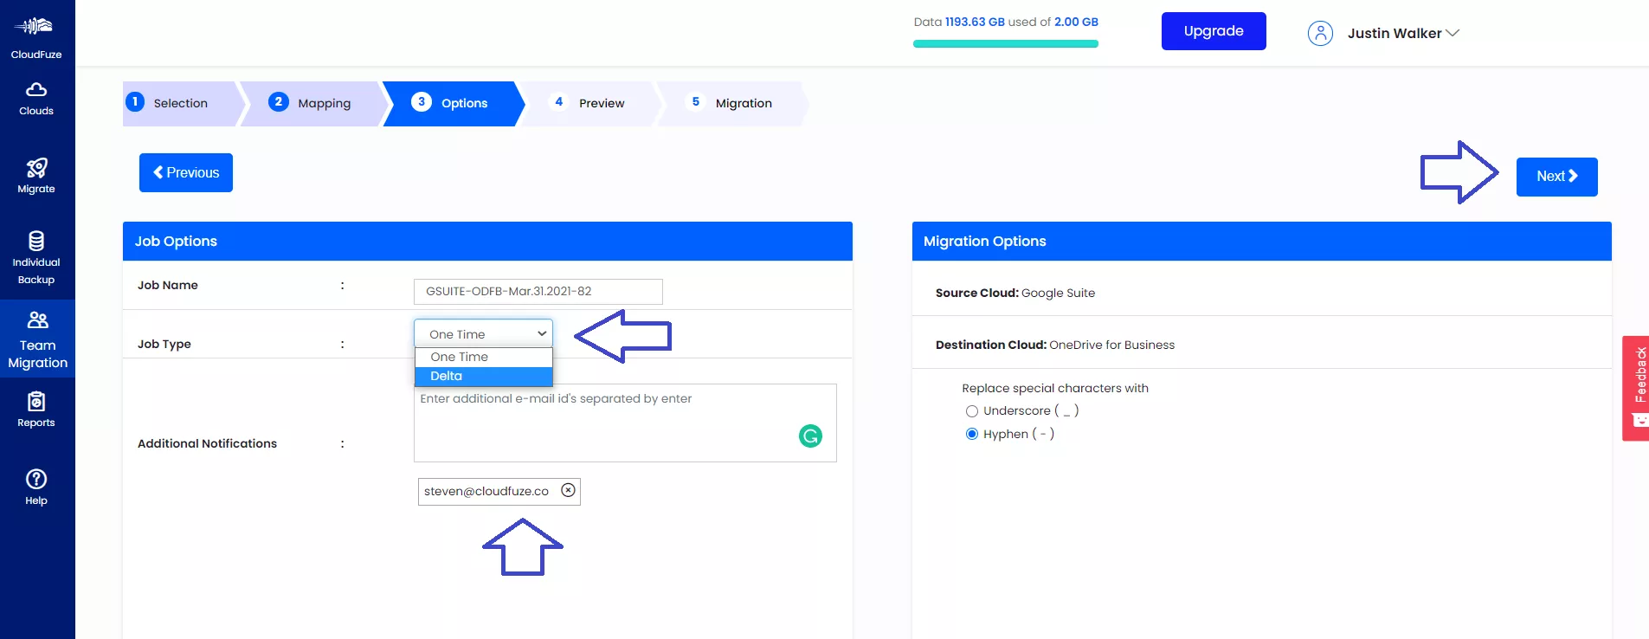Open CloudFuze logo home

point(36,36)
